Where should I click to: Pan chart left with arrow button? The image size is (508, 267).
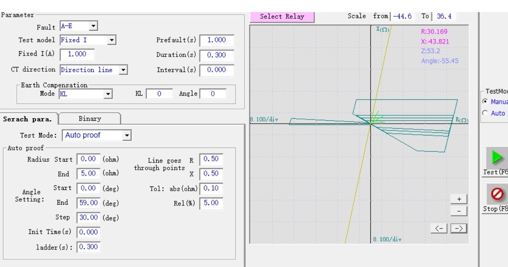(x=439, y=228)
